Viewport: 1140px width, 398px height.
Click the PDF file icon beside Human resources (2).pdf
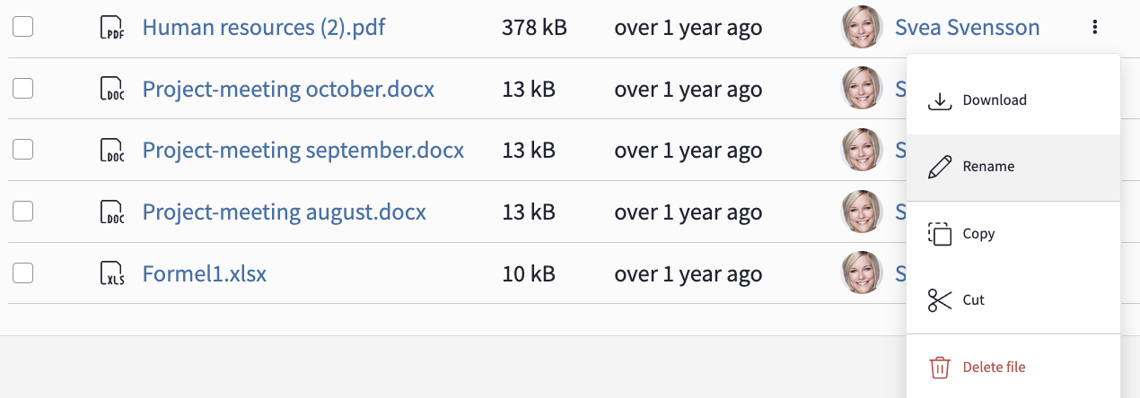pos(111,28)
